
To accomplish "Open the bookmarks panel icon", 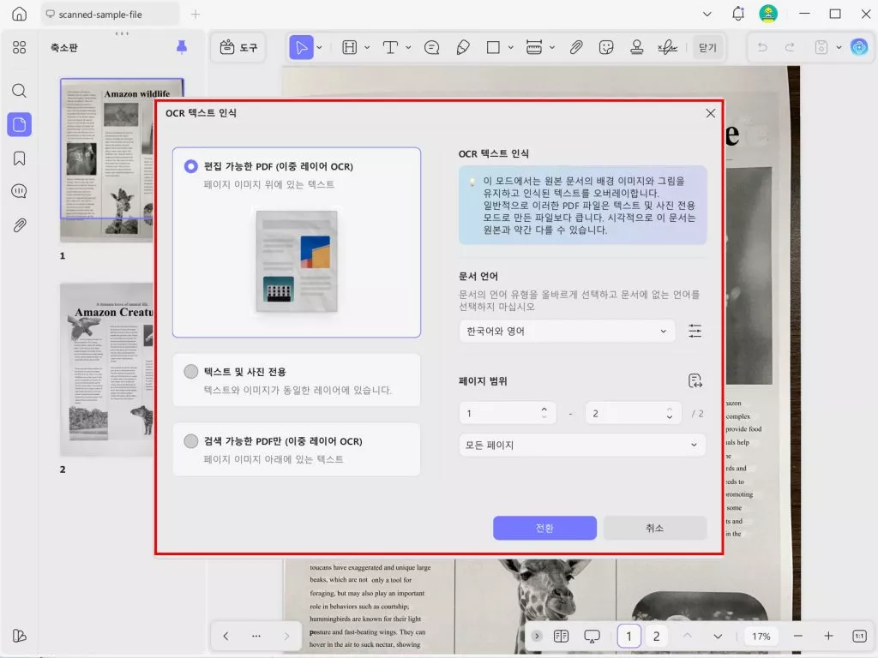I will coord(19,159).
